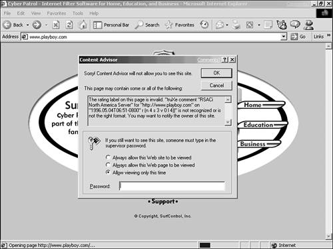The image size is (333, 249).
Task: Open the Favorites menu
Action: click(x=57, y=13)
